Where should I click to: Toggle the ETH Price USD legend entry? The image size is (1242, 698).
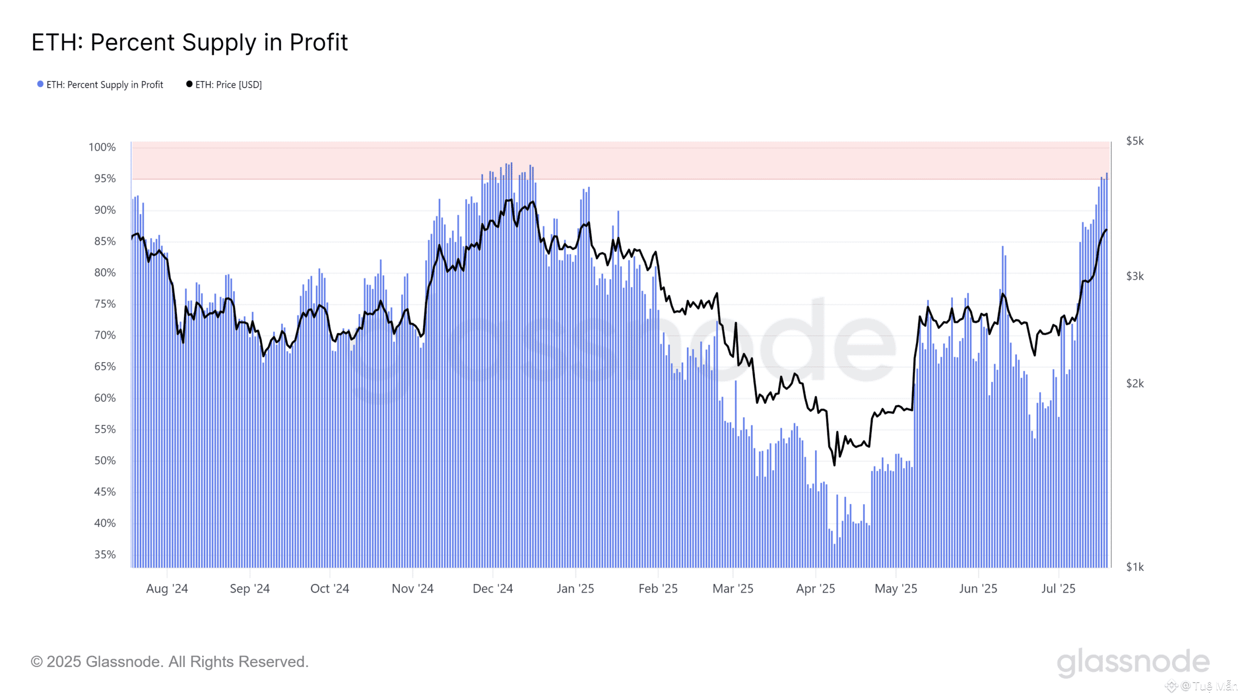click(224, 85)
